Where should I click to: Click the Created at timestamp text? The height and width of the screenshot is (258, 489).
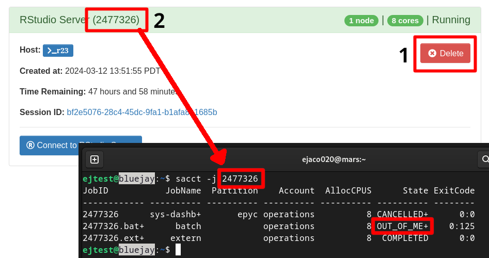point(113,71)
